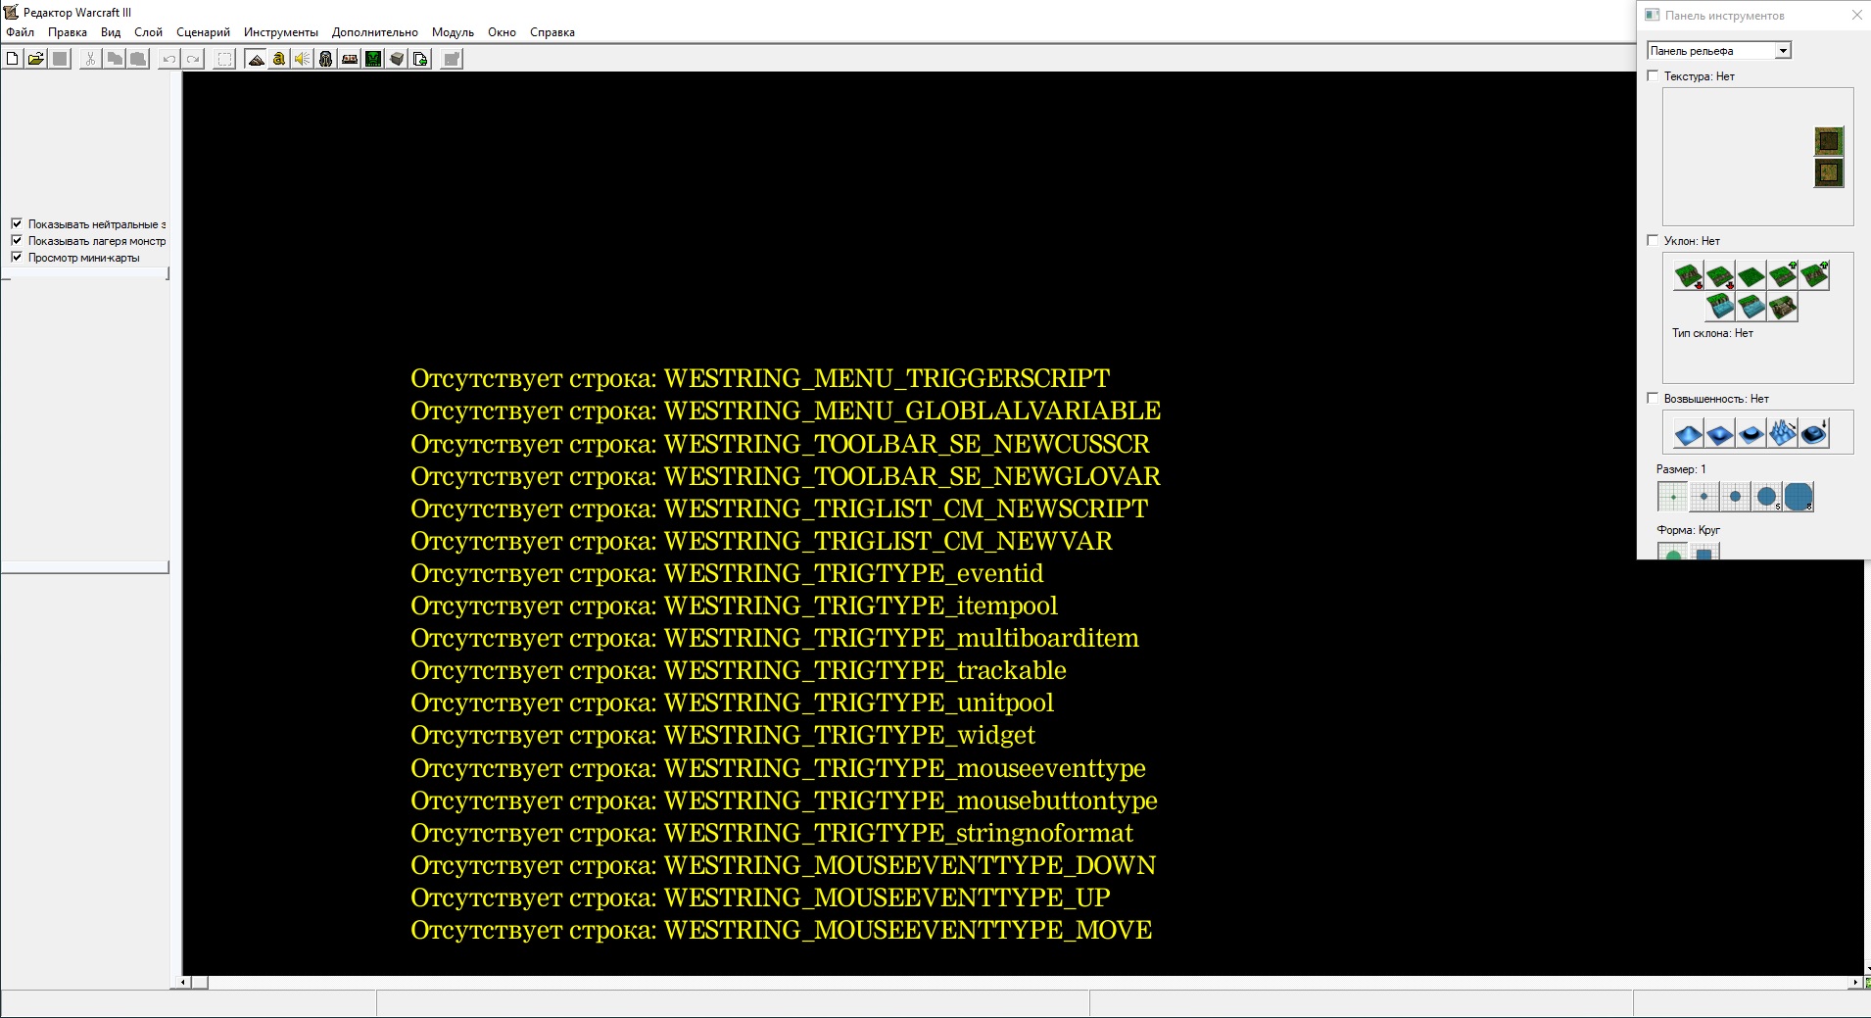The height and width of the screenshot is (1018, 1871).
Task: Select the smooth height tool
Action: [x=1814, y=433]
